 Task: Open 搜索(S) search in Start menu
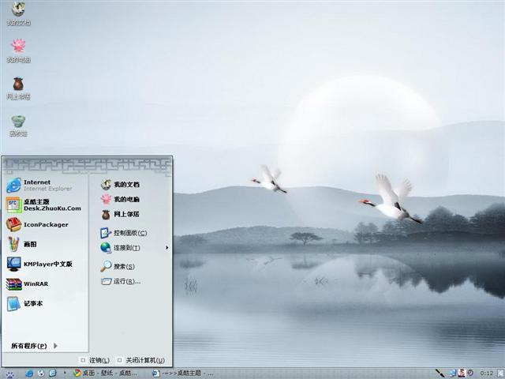click(x=118, y=266)
